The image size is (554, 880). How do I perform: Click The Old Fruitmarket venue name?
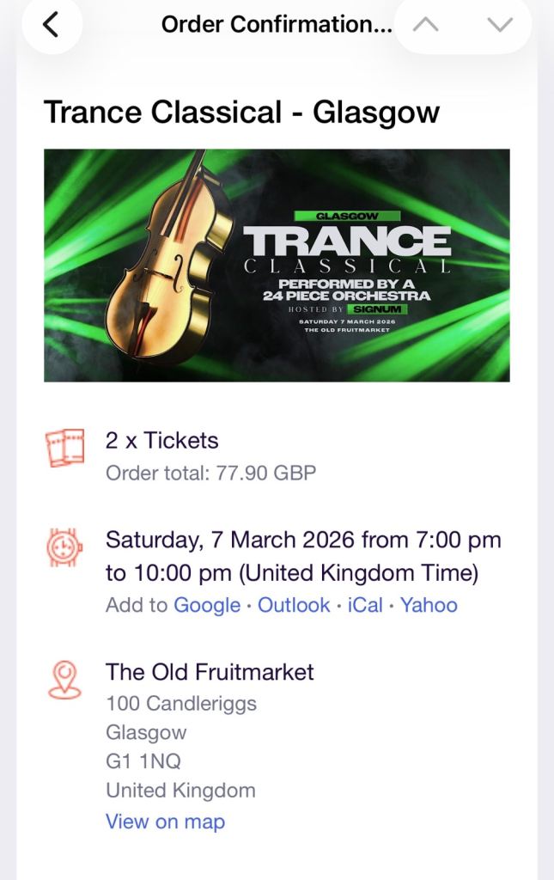click(x=210, y=672)
